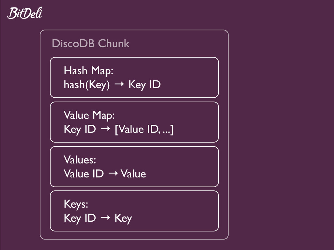This screenshot has width=334, height=250.
Task: Click the [Value ID, ...] list text
Action: [144, 129]
